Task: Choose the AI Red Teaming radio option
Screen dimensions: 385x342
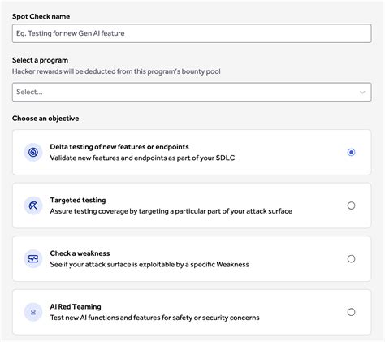Action: click(x=351, y=312)
